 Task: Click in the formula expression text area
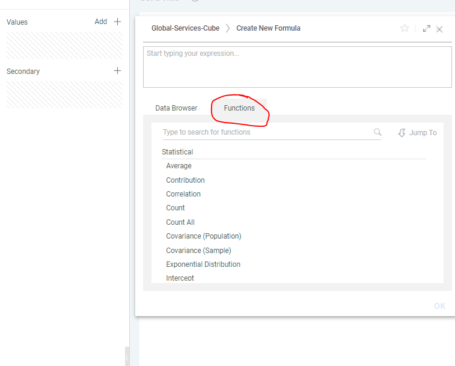(x=297, y=67)
